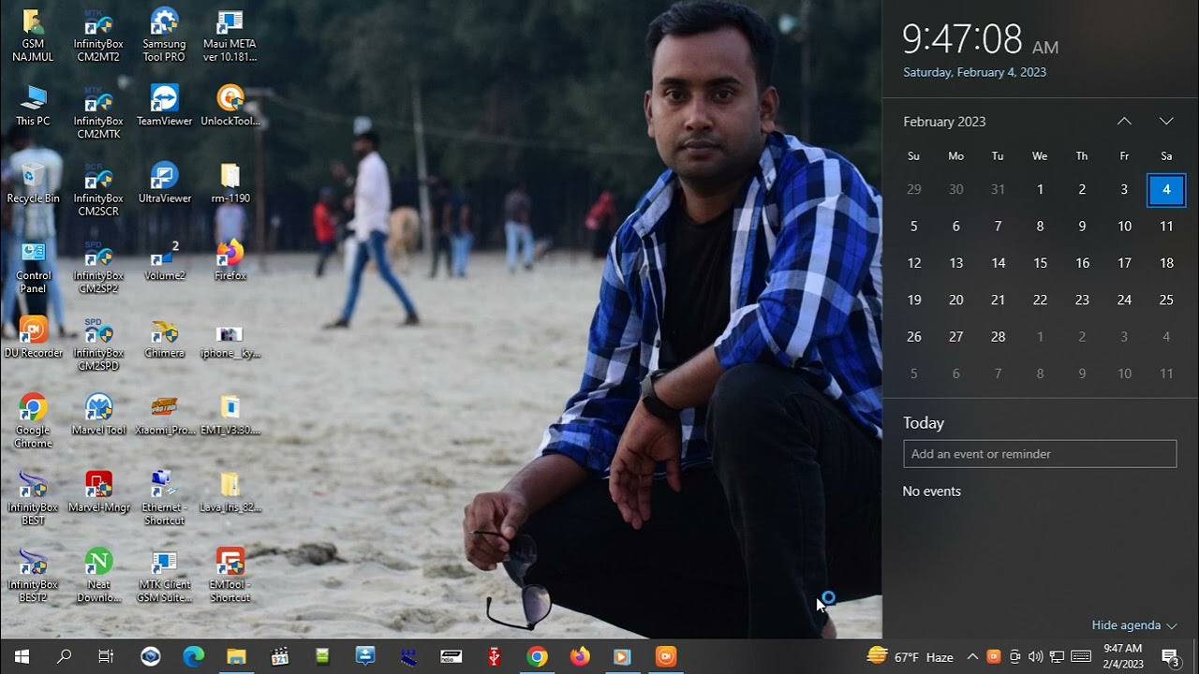1199x674 pixels.
Task: Select February 14 in calendar
Action: [x=998, y=263]
